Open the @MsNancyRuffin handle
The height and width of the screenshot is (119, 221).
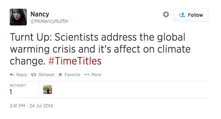click(x=49, y=21)
